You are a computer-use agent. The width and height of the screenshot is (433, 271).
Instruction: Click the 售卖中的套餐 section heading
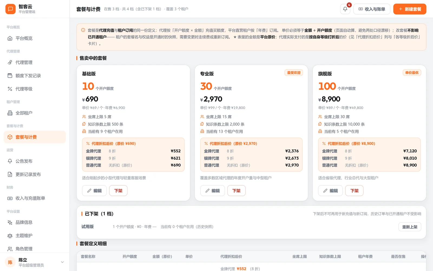pos(93,58)
